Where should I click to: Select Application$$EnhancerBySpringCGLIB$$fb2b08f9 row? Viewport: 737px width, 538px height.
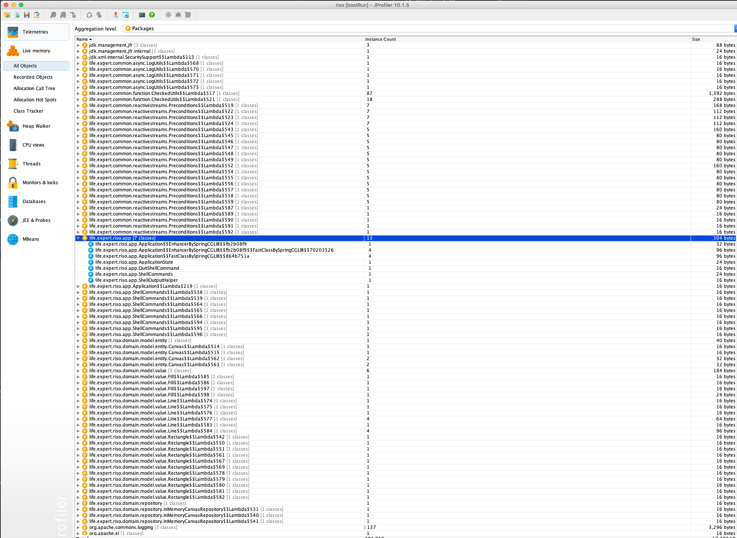406,244
